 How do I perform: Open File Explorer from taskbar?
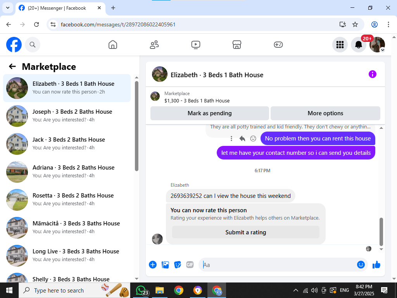159,290
